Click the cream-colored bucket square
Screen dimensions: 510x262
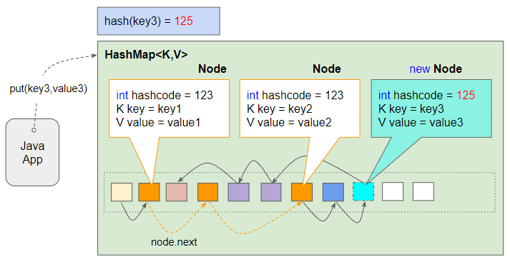click(122, 192)
